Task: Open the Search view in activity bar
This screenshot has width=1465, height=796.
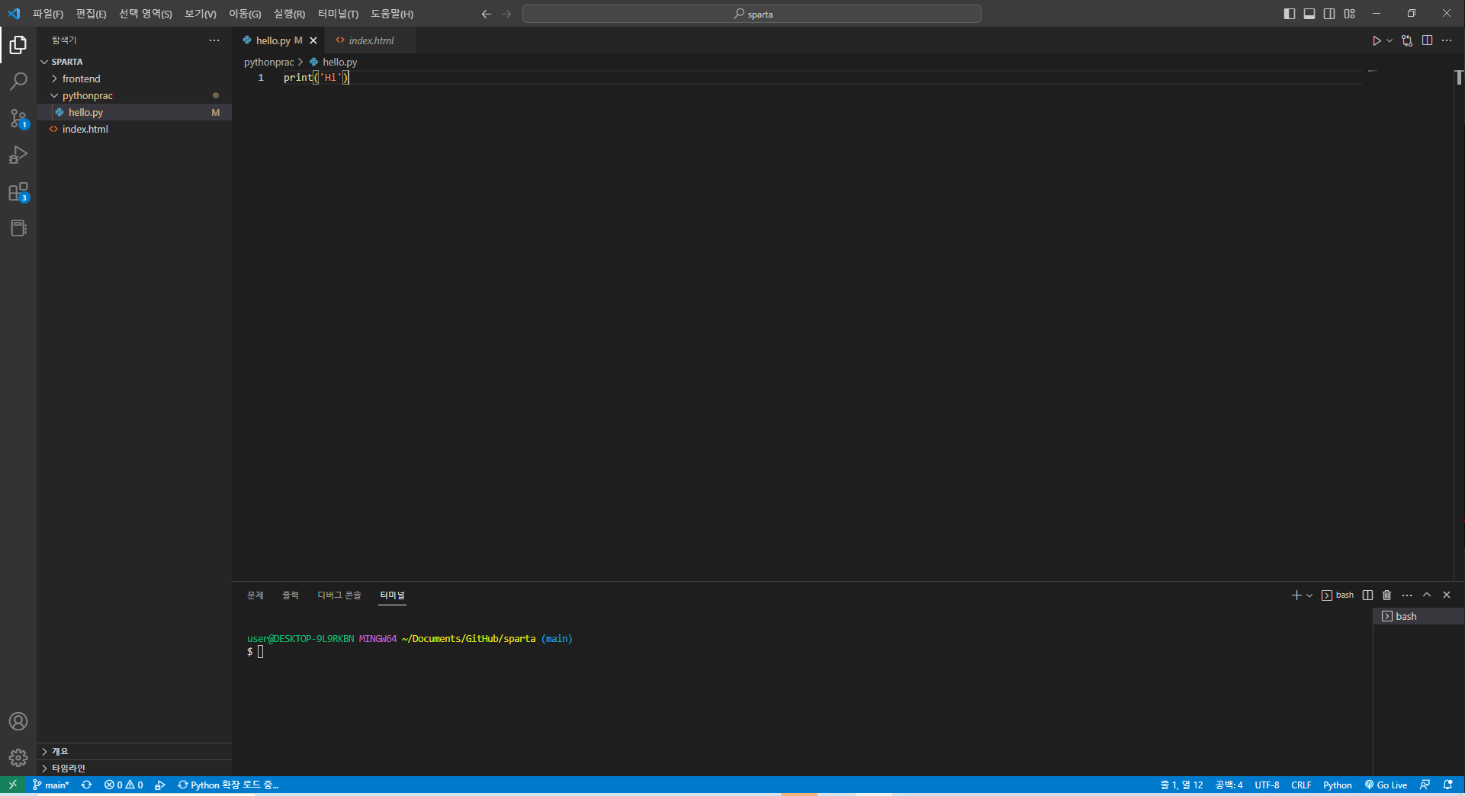Action: click(18, 82)
